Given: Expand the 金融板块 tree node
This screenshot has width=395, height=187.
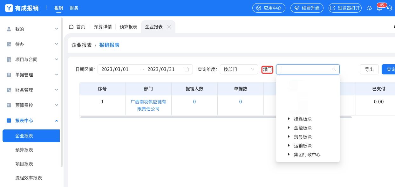Looking at the screenshot, I should click(289, 128).
